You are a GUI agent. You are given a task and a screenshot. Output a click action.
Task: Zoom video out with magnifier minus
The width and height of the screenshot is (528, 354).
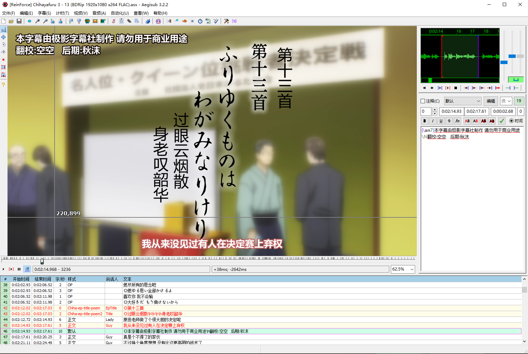tap(45, 21)
